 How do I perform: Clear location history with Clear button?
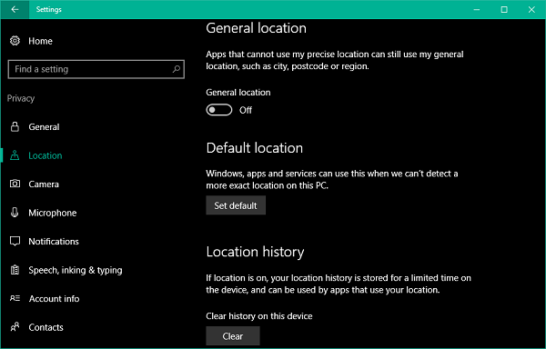[x=233, y=335]
